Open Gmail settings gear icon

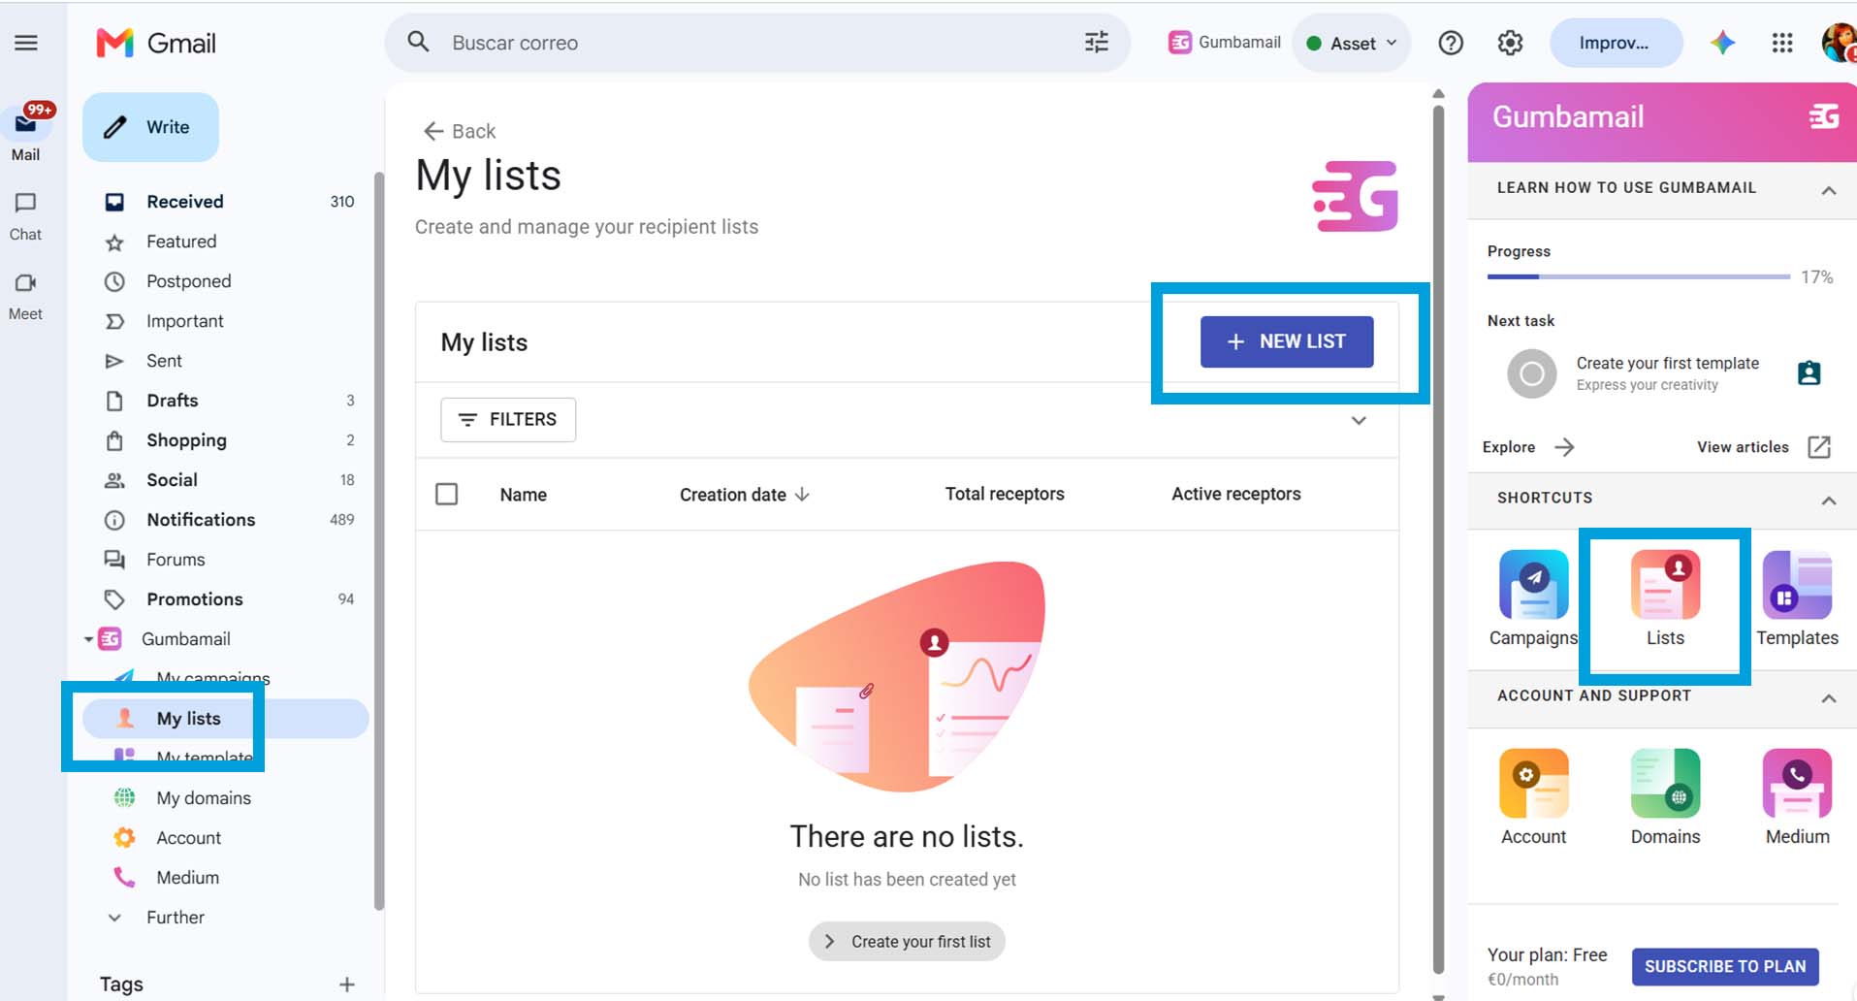(1510, 43)
